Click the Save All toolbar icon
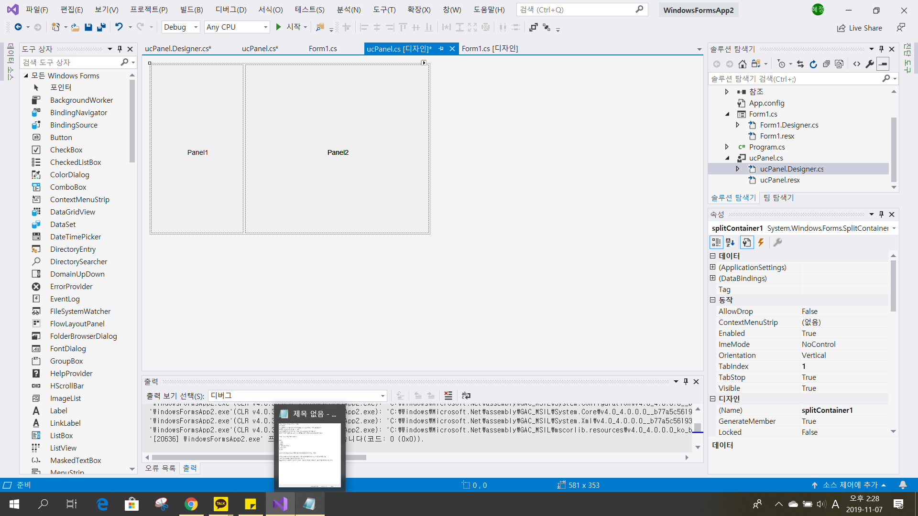Screen dimensions: 918x516 pos(101,27)
